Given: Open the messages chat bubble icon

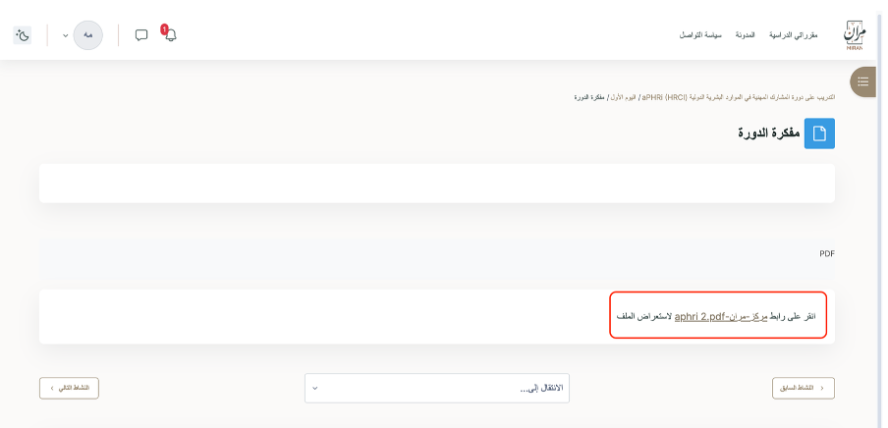Looking at the screenshot, I should click(x=141, y=35).
